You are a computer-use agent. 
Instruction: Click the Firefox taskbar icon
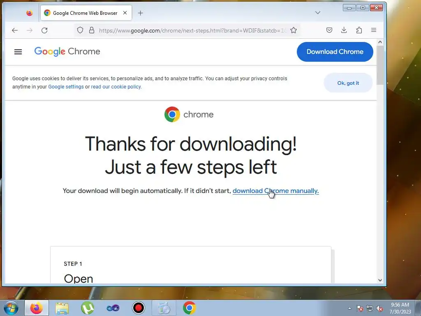pyautogui.click(x=37, y=308)
